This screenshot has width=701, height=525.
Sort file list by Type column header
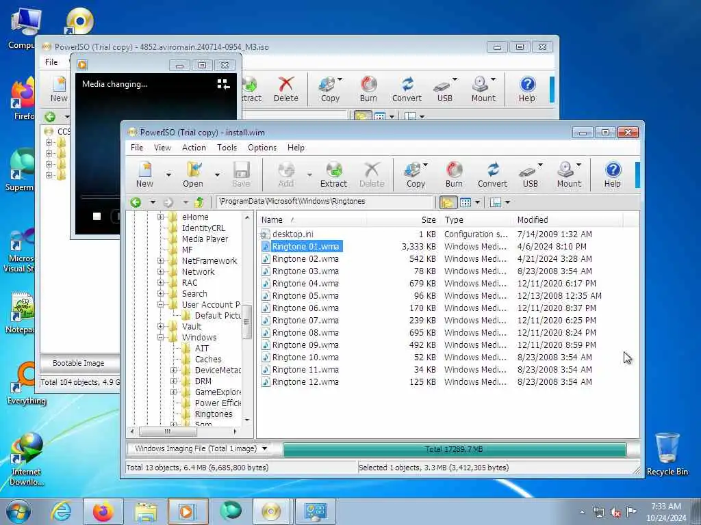pos(476,219)
